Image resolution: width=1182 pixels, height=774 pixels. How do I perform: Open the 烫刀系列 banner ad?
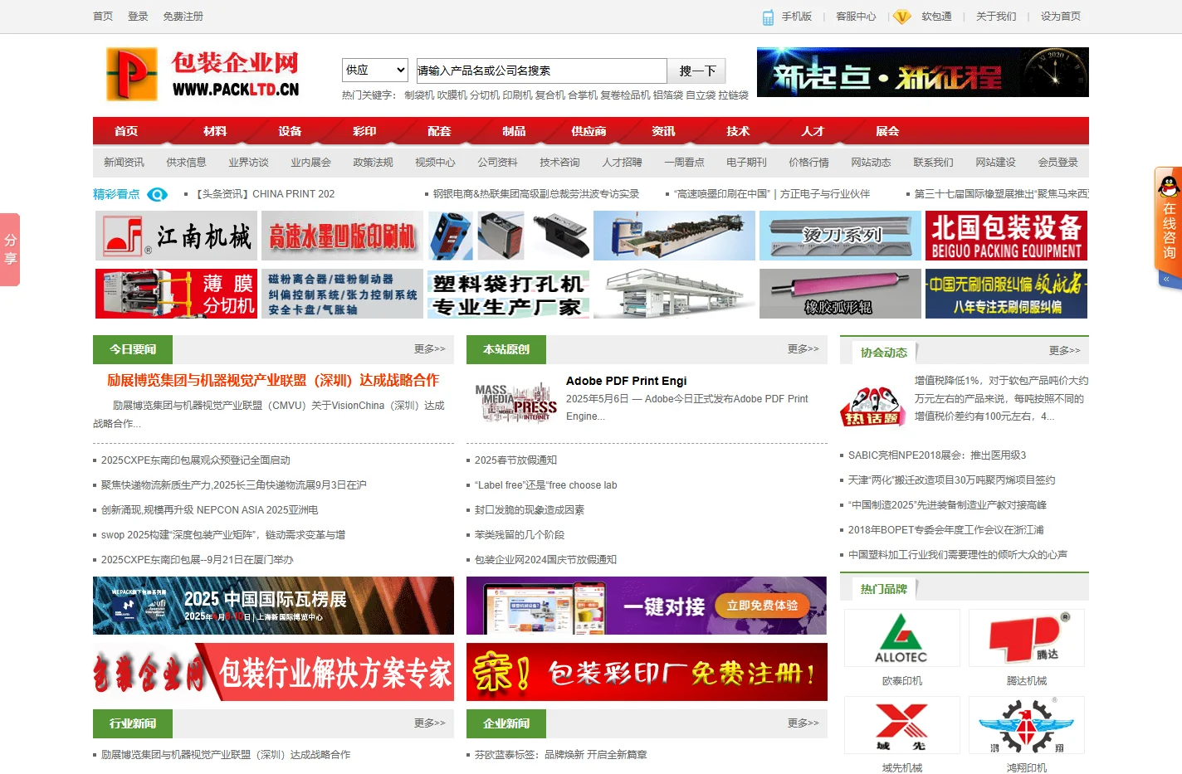[x=840, y=236]
